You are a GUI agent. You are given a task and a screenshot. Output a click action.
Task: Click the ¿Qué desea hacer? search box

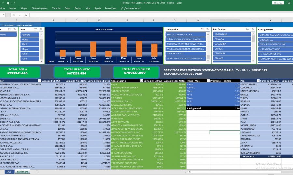pos(132,8)
